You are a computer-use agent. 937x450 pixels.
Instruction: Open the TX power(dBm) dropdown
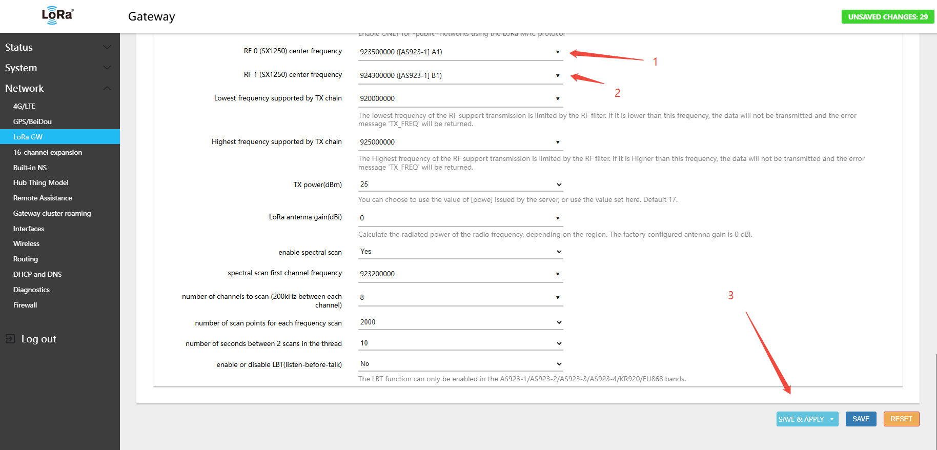coord(559,185)
